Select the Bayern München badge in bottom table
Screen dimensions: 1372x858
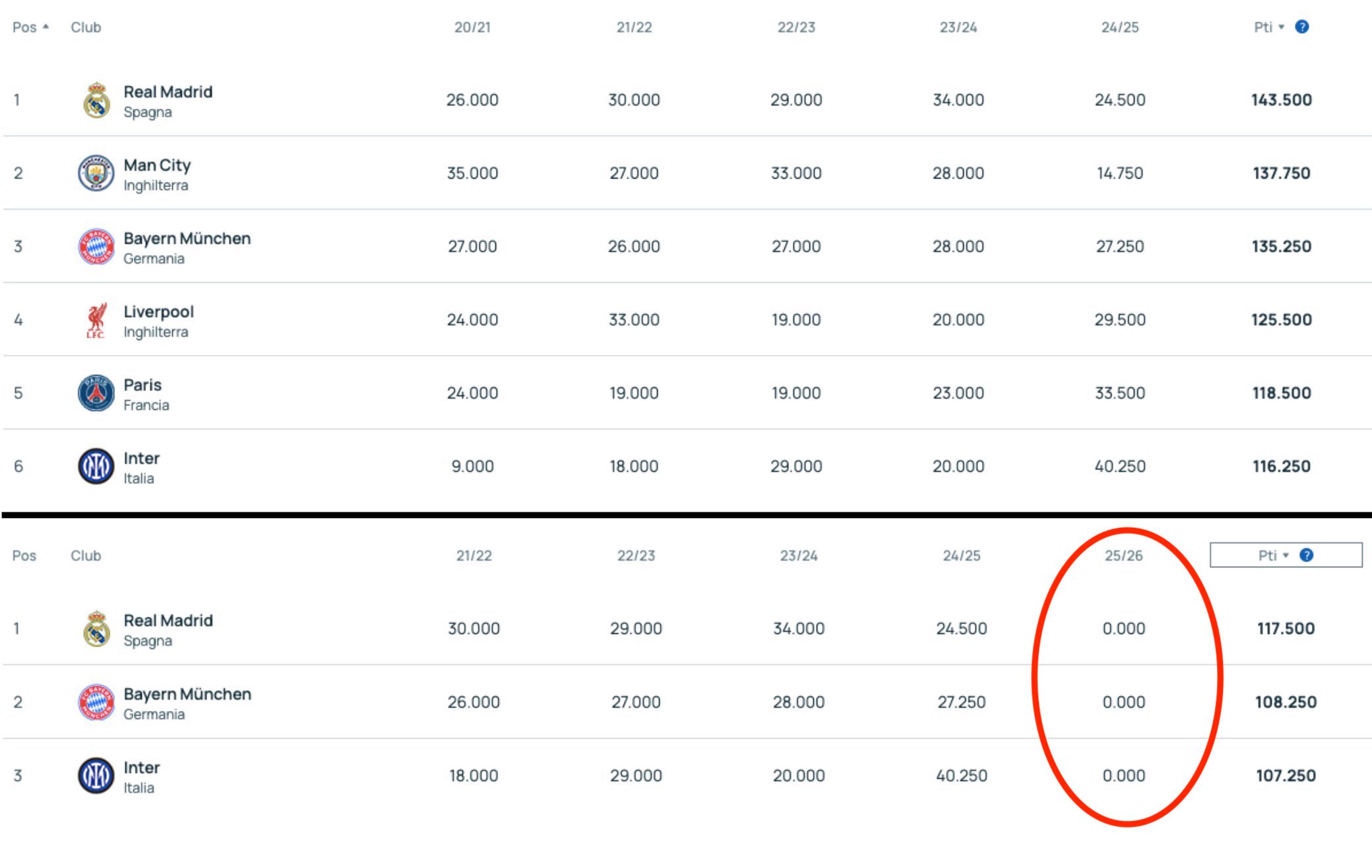tap(96, 701)
